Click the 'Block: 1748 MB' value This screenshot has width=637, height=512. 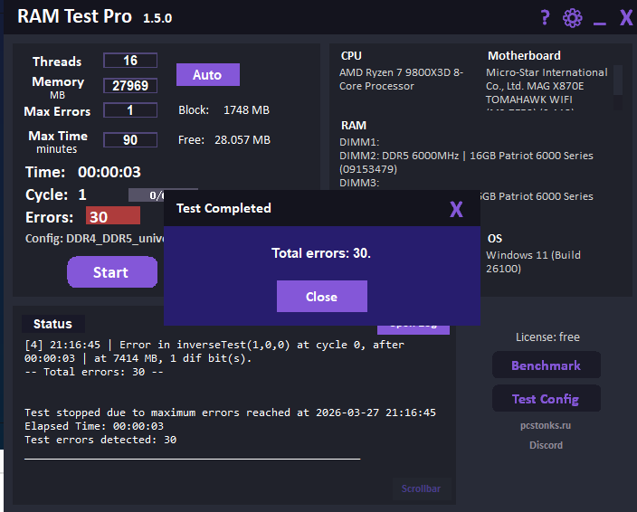click(223, 110)
